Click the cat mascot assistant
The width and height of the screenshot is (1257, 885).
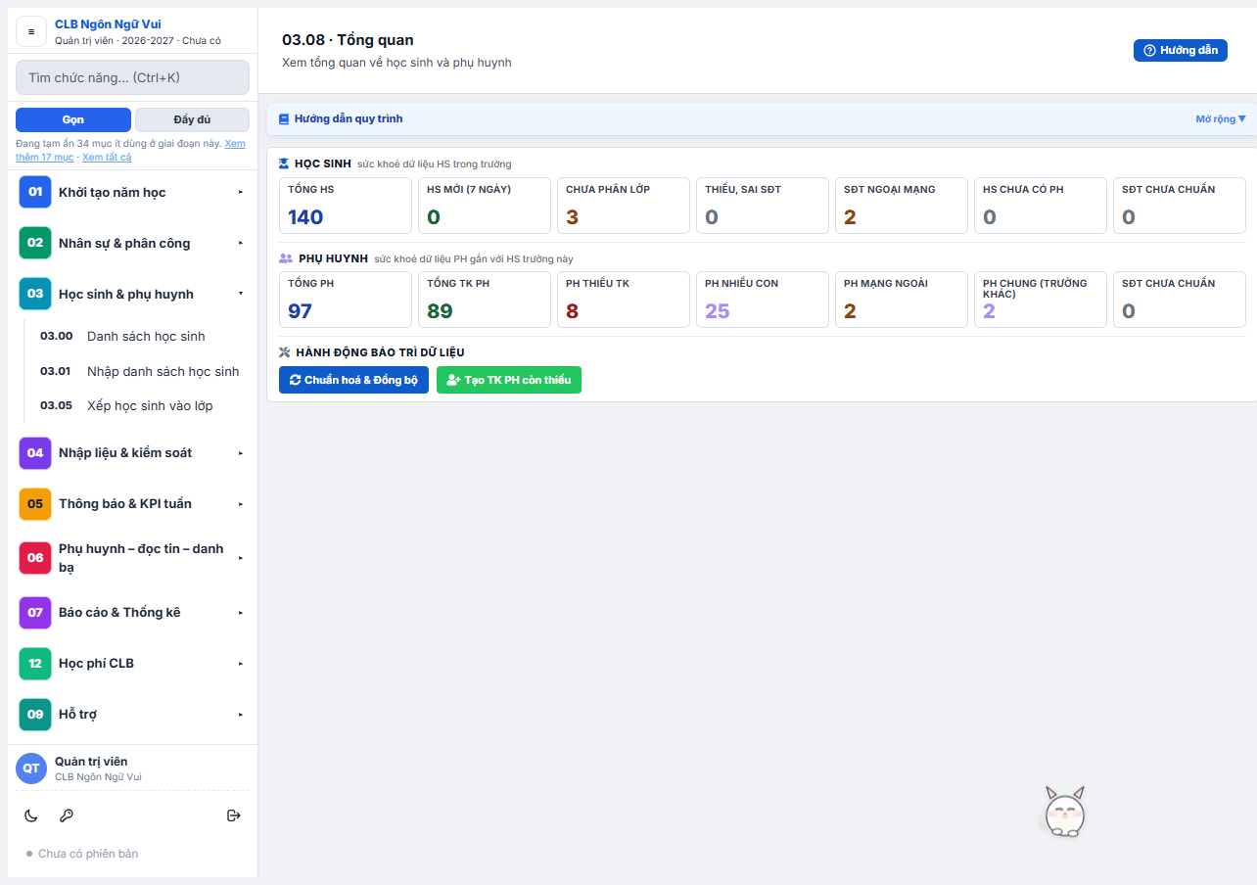(x=1064, y=812)
